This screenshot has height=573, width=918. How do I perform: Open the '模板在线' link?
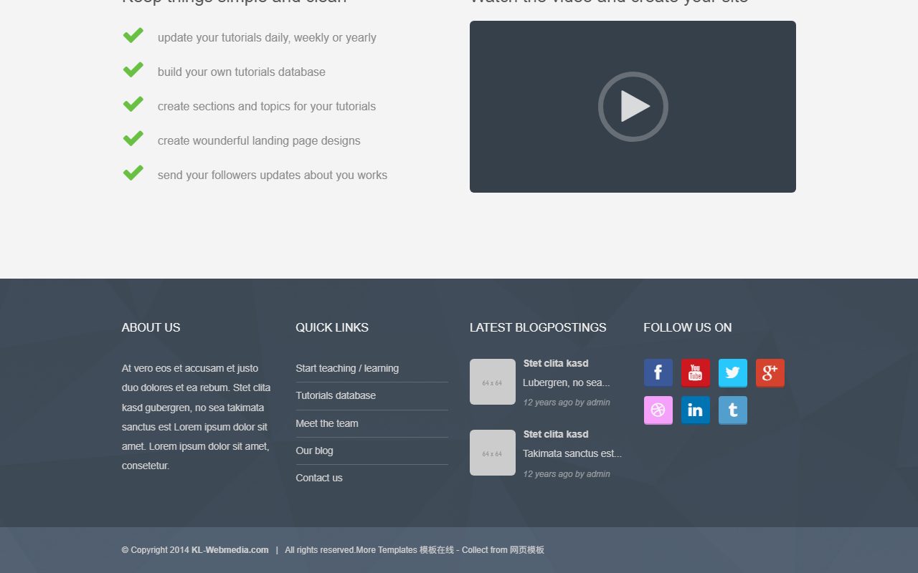[437, 550]
